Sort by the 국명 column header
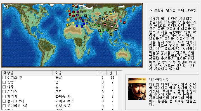Image resolution: width=201 pixels, height=111 pixels. pyautogui.click(x=75, y=73)
